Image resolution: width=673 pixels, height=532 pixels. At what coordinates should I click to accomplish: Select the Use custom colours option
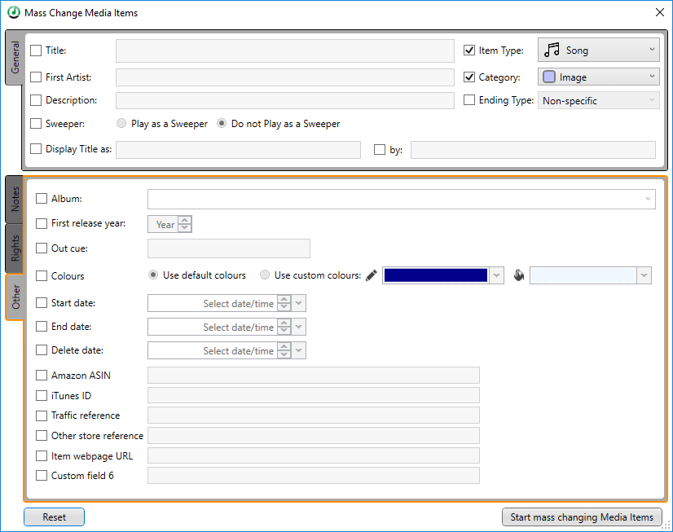(265, 275)
